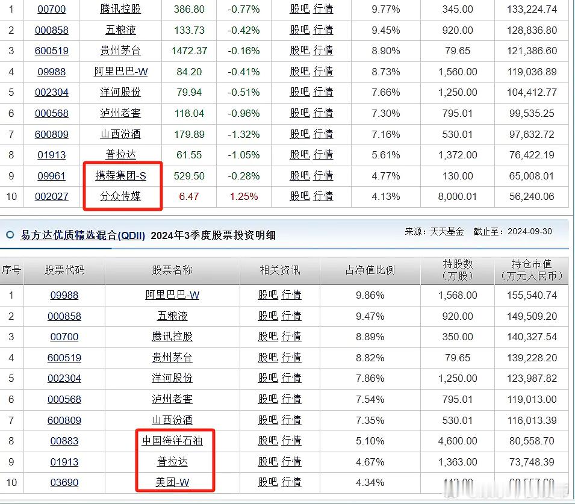Screen dimensions: 575x504
Task: Open 股吧 link in lower 阿里巴巴-W row
Action: coord(268,295)
